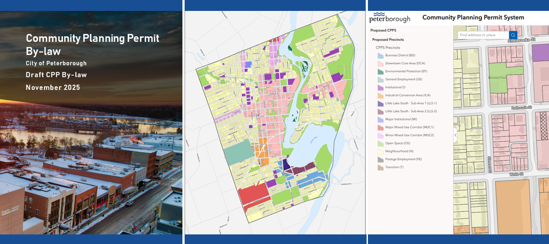Click the Transition (T) legend swatch
Image resolution: width=549 pixels, height=244 pixels.
pyautogui.click(x=380, y=167)
